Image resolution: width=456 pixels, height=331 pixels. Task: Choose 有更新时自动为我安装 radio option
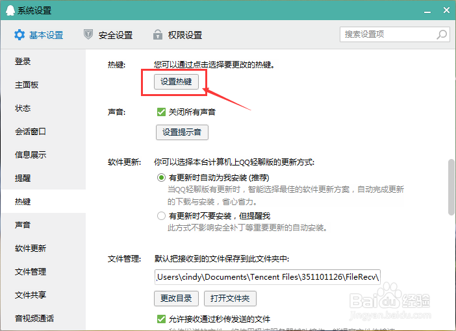click(x=161, y=178)
